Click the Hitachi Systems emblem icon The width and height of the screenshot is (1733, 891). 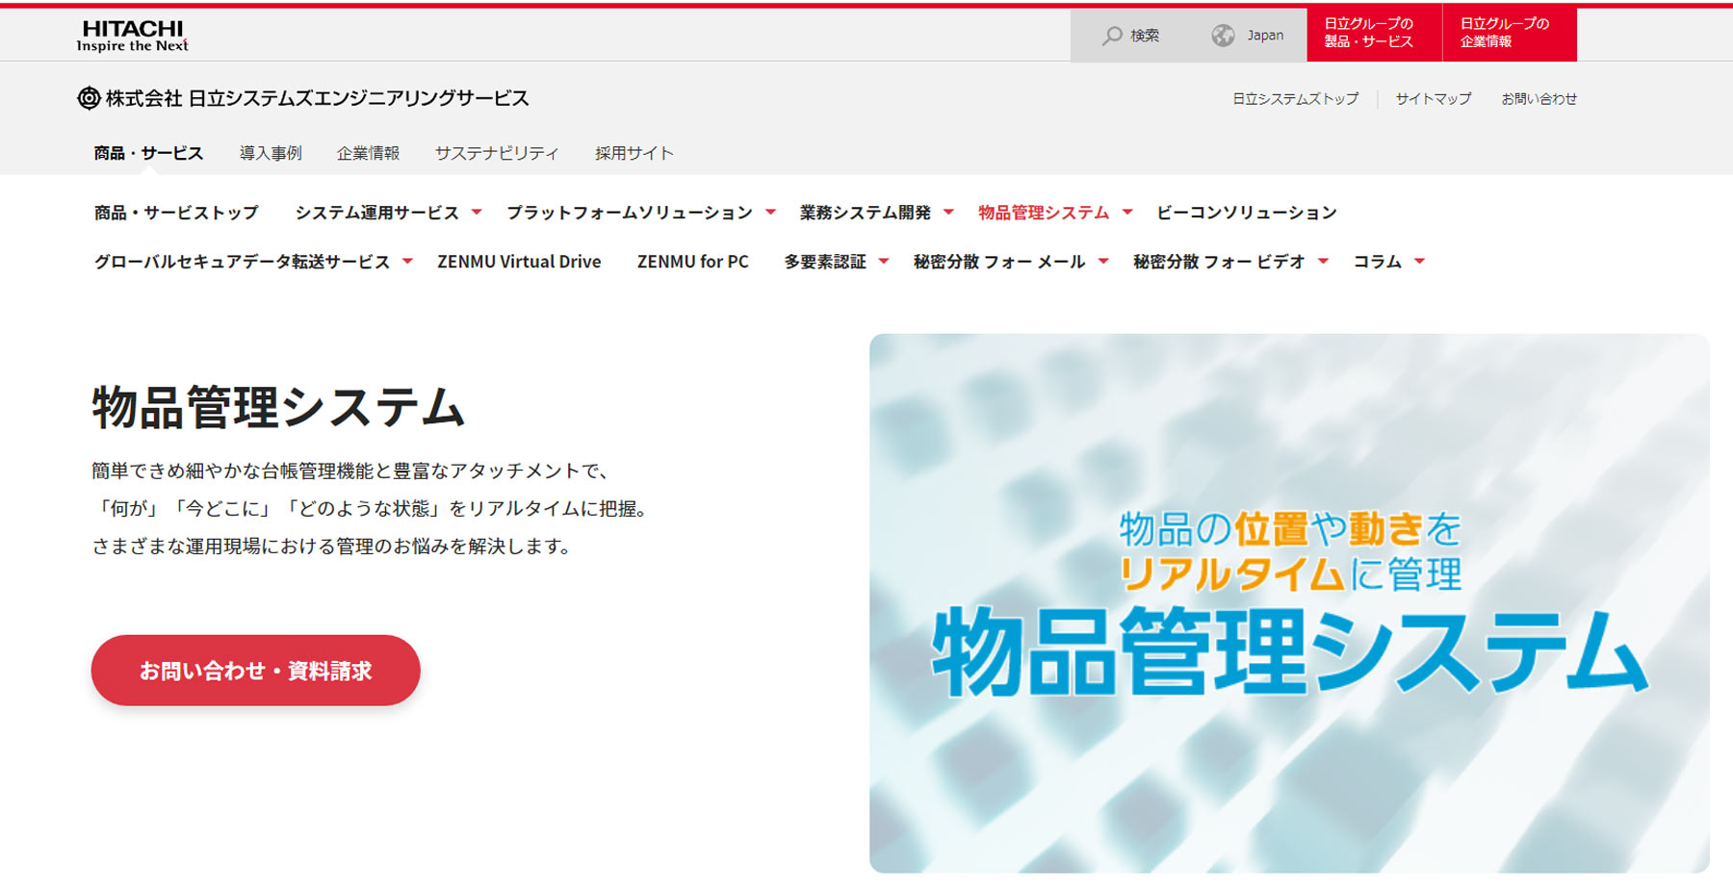(89, 98)
